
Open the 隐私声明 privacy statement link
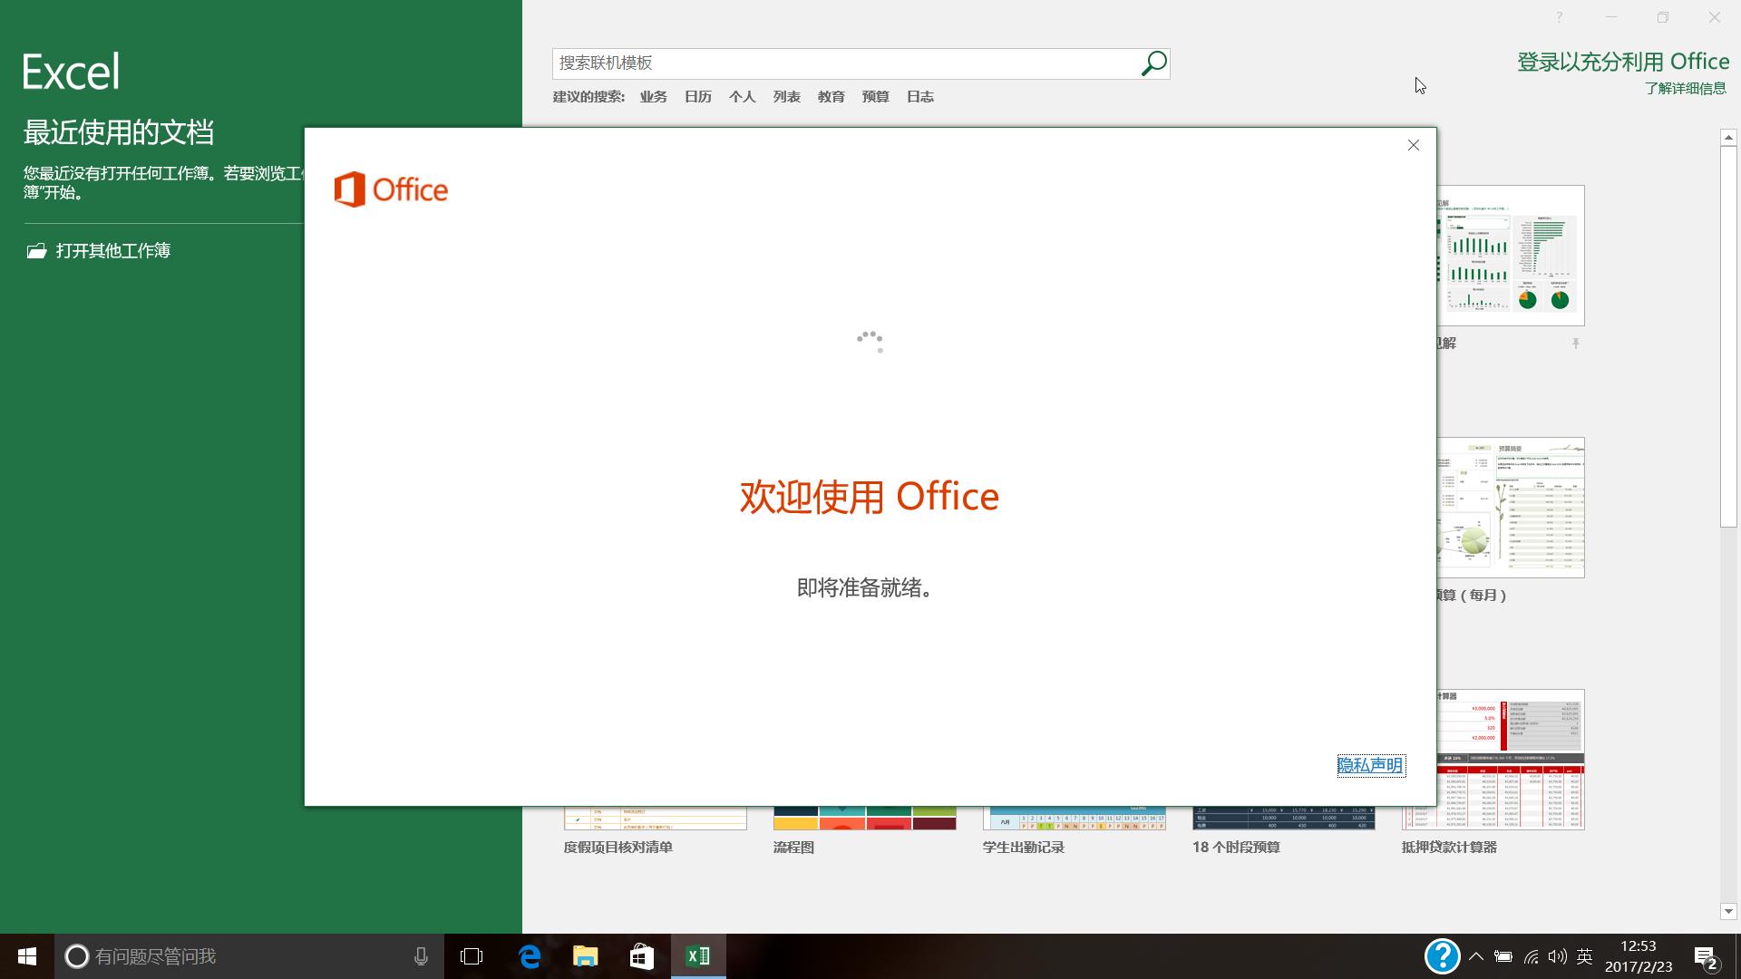click(1370, 765)
